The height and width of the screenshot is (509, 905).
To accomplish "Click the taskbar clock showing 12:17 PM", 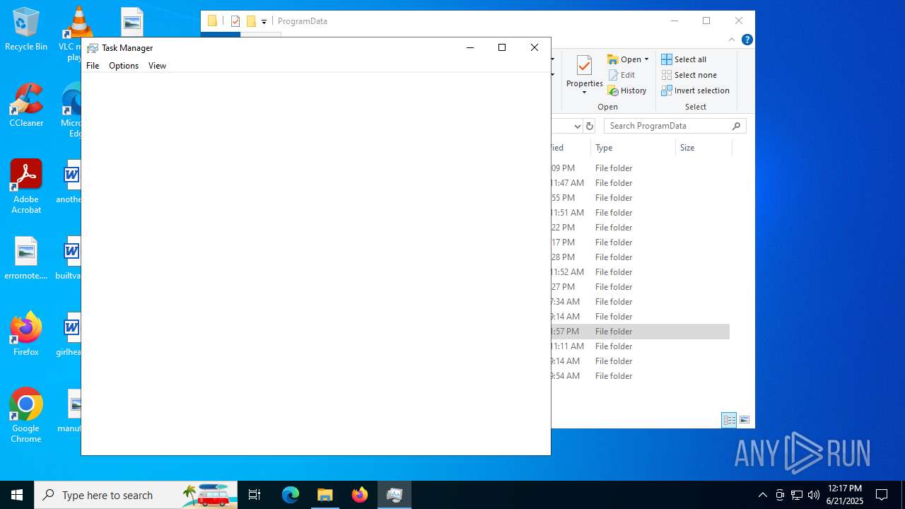I will [845, 495].
